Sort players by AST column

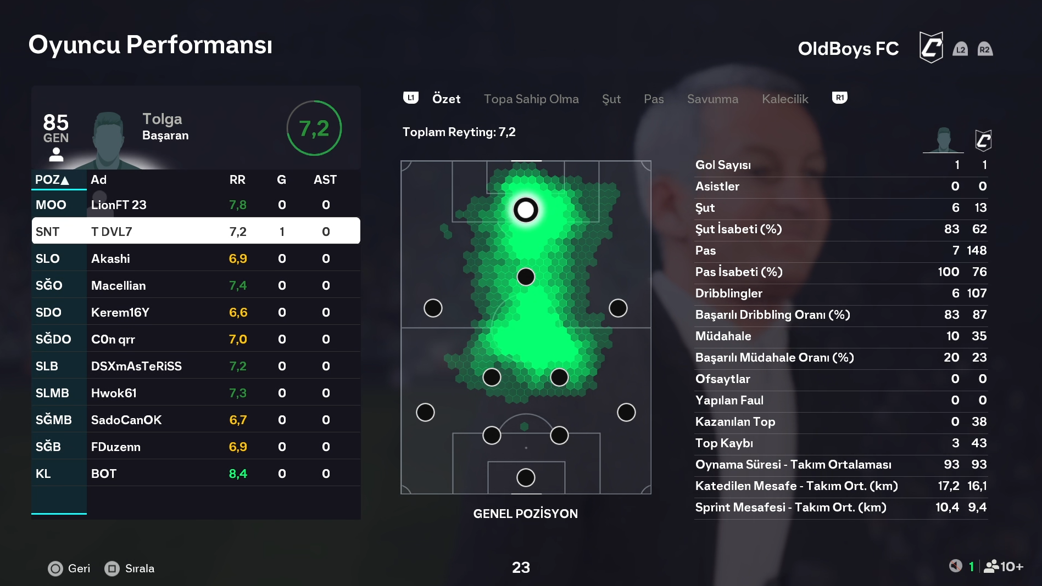(x=325, y=180)
